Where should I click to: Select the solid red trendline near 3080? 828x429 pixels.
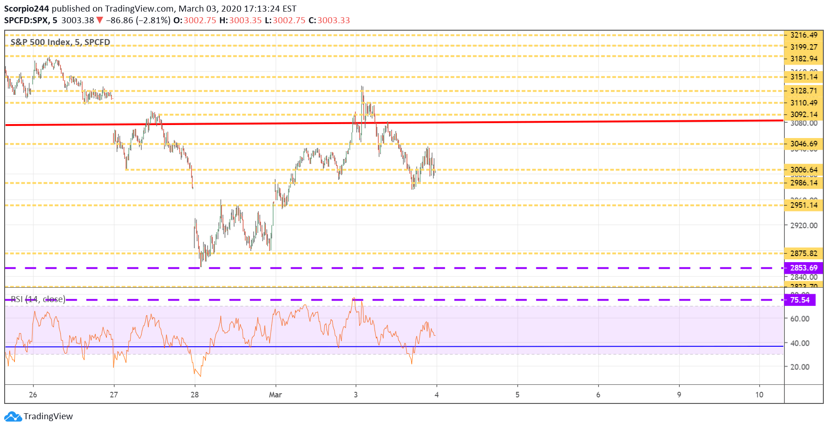pyautogui.click(x=394, y=123)
